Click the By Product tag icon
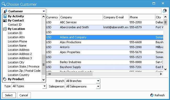 pyautogui.click(x=5, y=79)
